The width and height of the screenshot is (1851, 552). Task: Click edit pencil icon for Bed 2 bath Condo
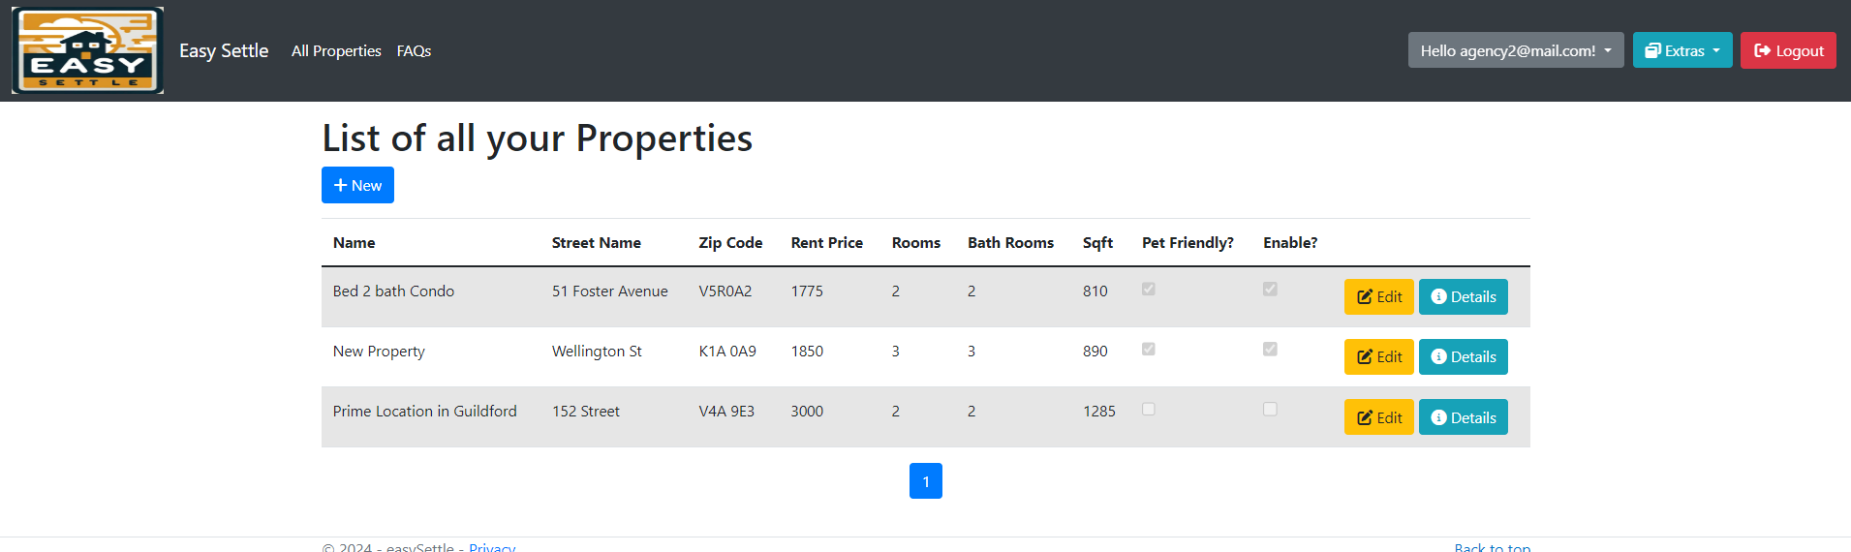[1365, 297]
